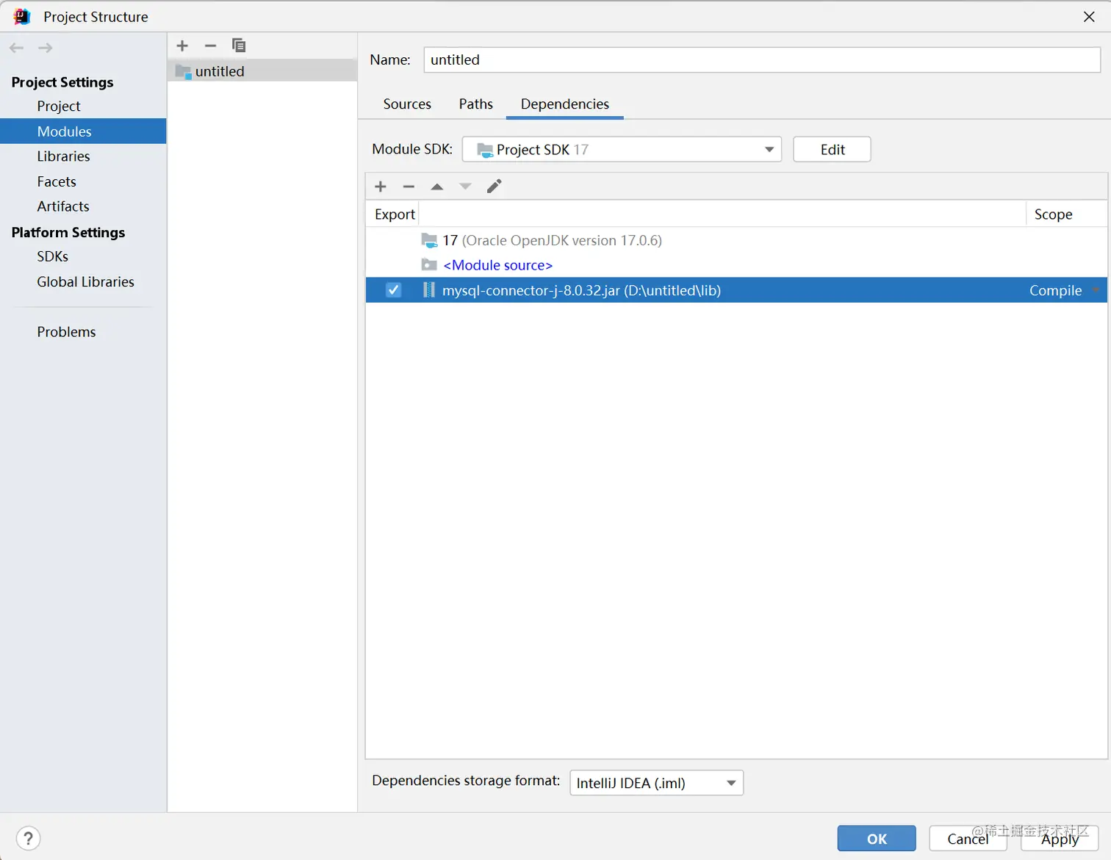1111x860 pixels.
Task: Add a new module with plus icon
Action: [x=182, y=46]
